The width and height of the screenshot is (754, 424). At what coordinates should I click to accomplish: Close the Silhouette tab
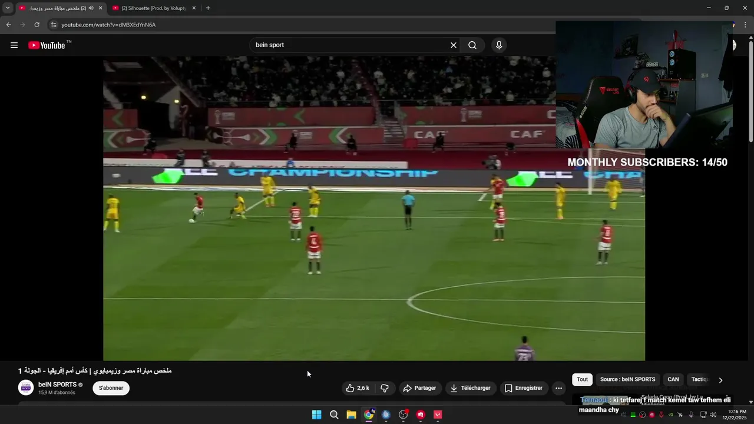point(194,8)
